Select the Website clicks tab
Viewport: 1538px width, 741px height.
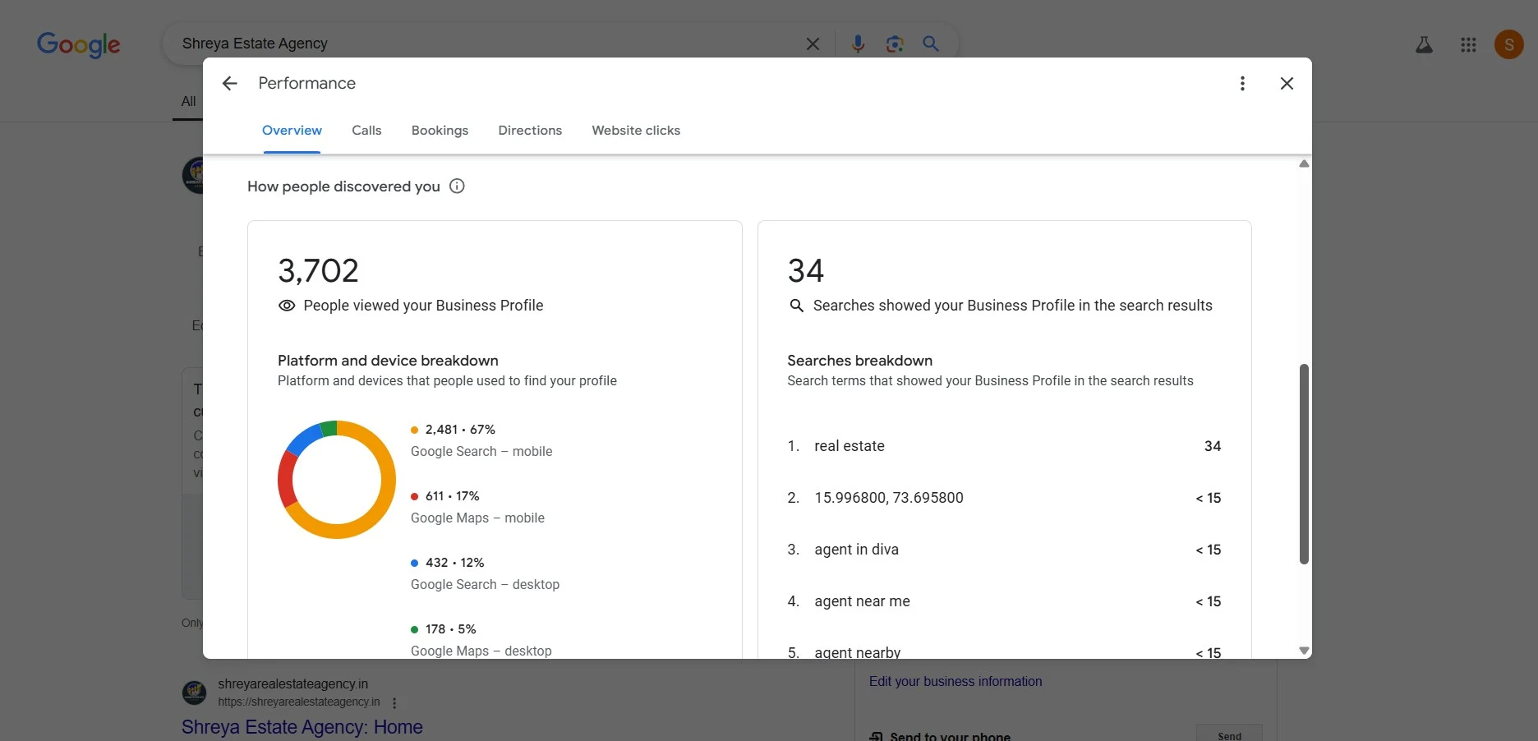(636, 131)
